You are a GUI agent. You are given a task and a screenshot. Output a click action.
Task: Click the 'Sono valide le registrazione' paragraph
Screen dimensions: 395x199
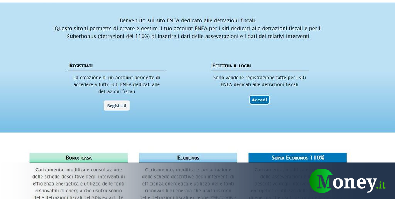[260, 81]
